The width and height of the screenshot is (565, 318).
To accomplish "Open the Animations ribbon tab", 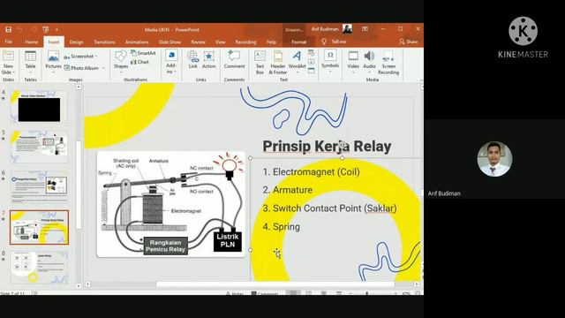I will pyautogui.click(x=137, y=42).
